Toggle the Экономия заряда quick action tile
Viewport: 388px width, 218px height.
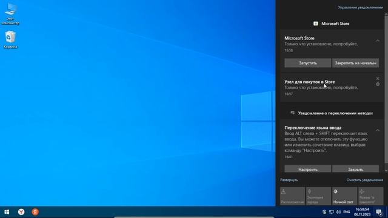pos(318,196)
